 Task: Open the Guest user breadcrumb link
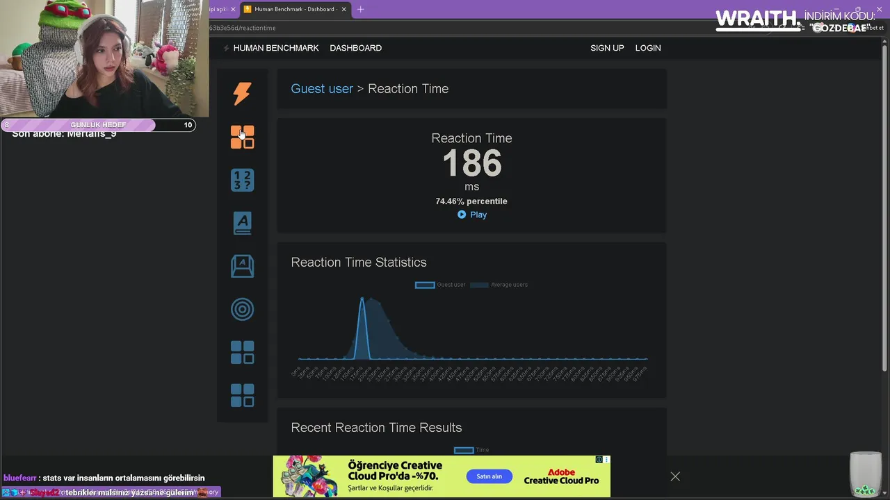tap(322, 89)
